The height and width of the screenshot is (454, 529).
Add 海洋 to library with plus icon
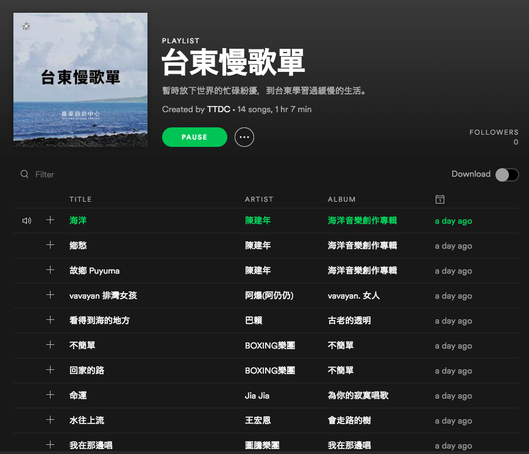[x=50, y=220]
